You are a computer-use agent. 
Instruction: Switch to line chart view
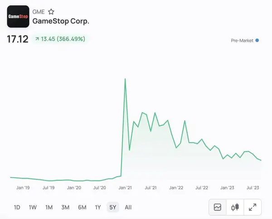218,207
